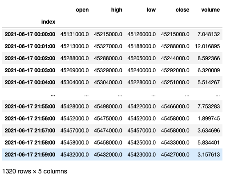Click volume value 3.634696

(x=209, y=131)
